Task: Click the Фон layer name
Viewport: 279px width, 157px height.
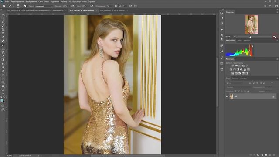Action: (x=236, y=96)
